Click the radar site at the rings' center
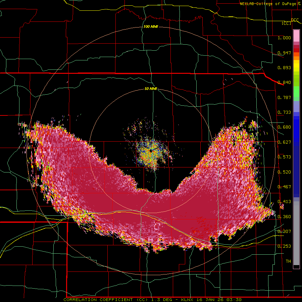Image resolution: width=302 pixels, height=302 pixels. 151,150
